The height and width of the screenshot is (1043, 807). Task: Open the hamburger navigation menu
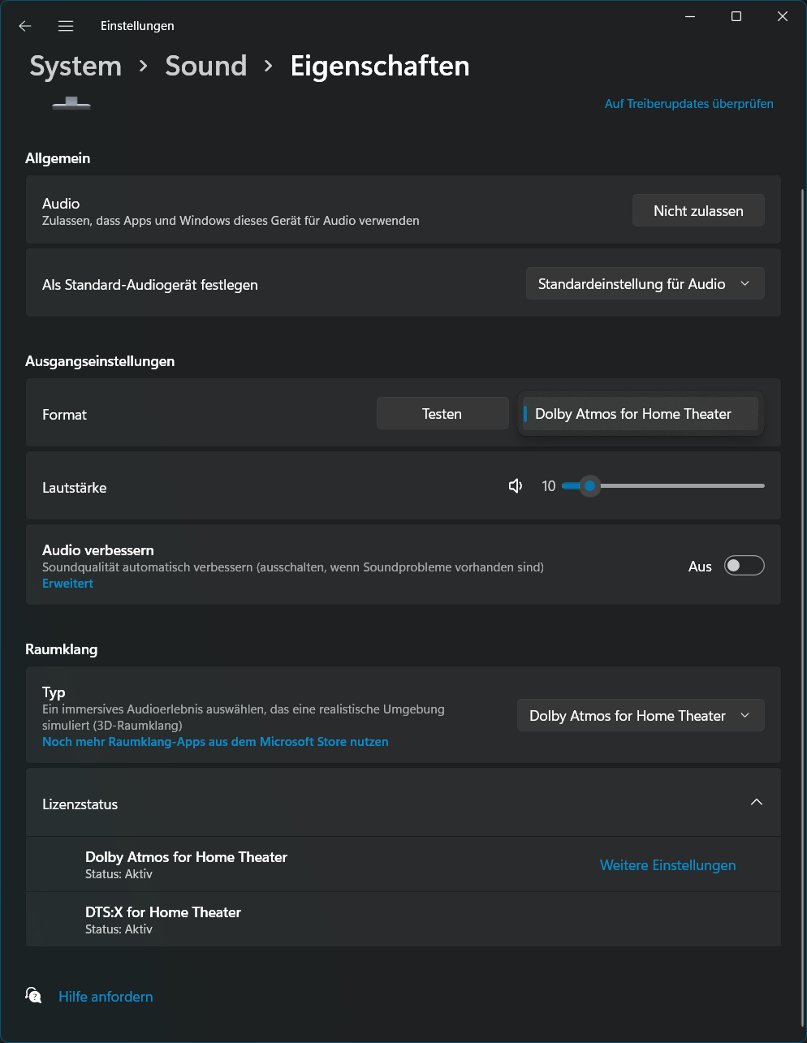click(66, 26)
